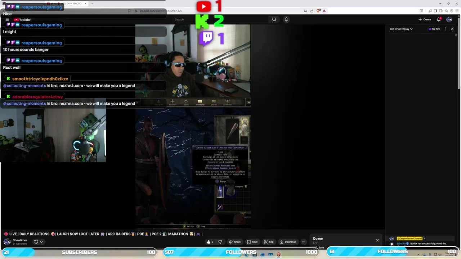Click the smoothtricyclepndh0zlkzc chat username

(40, 79)
